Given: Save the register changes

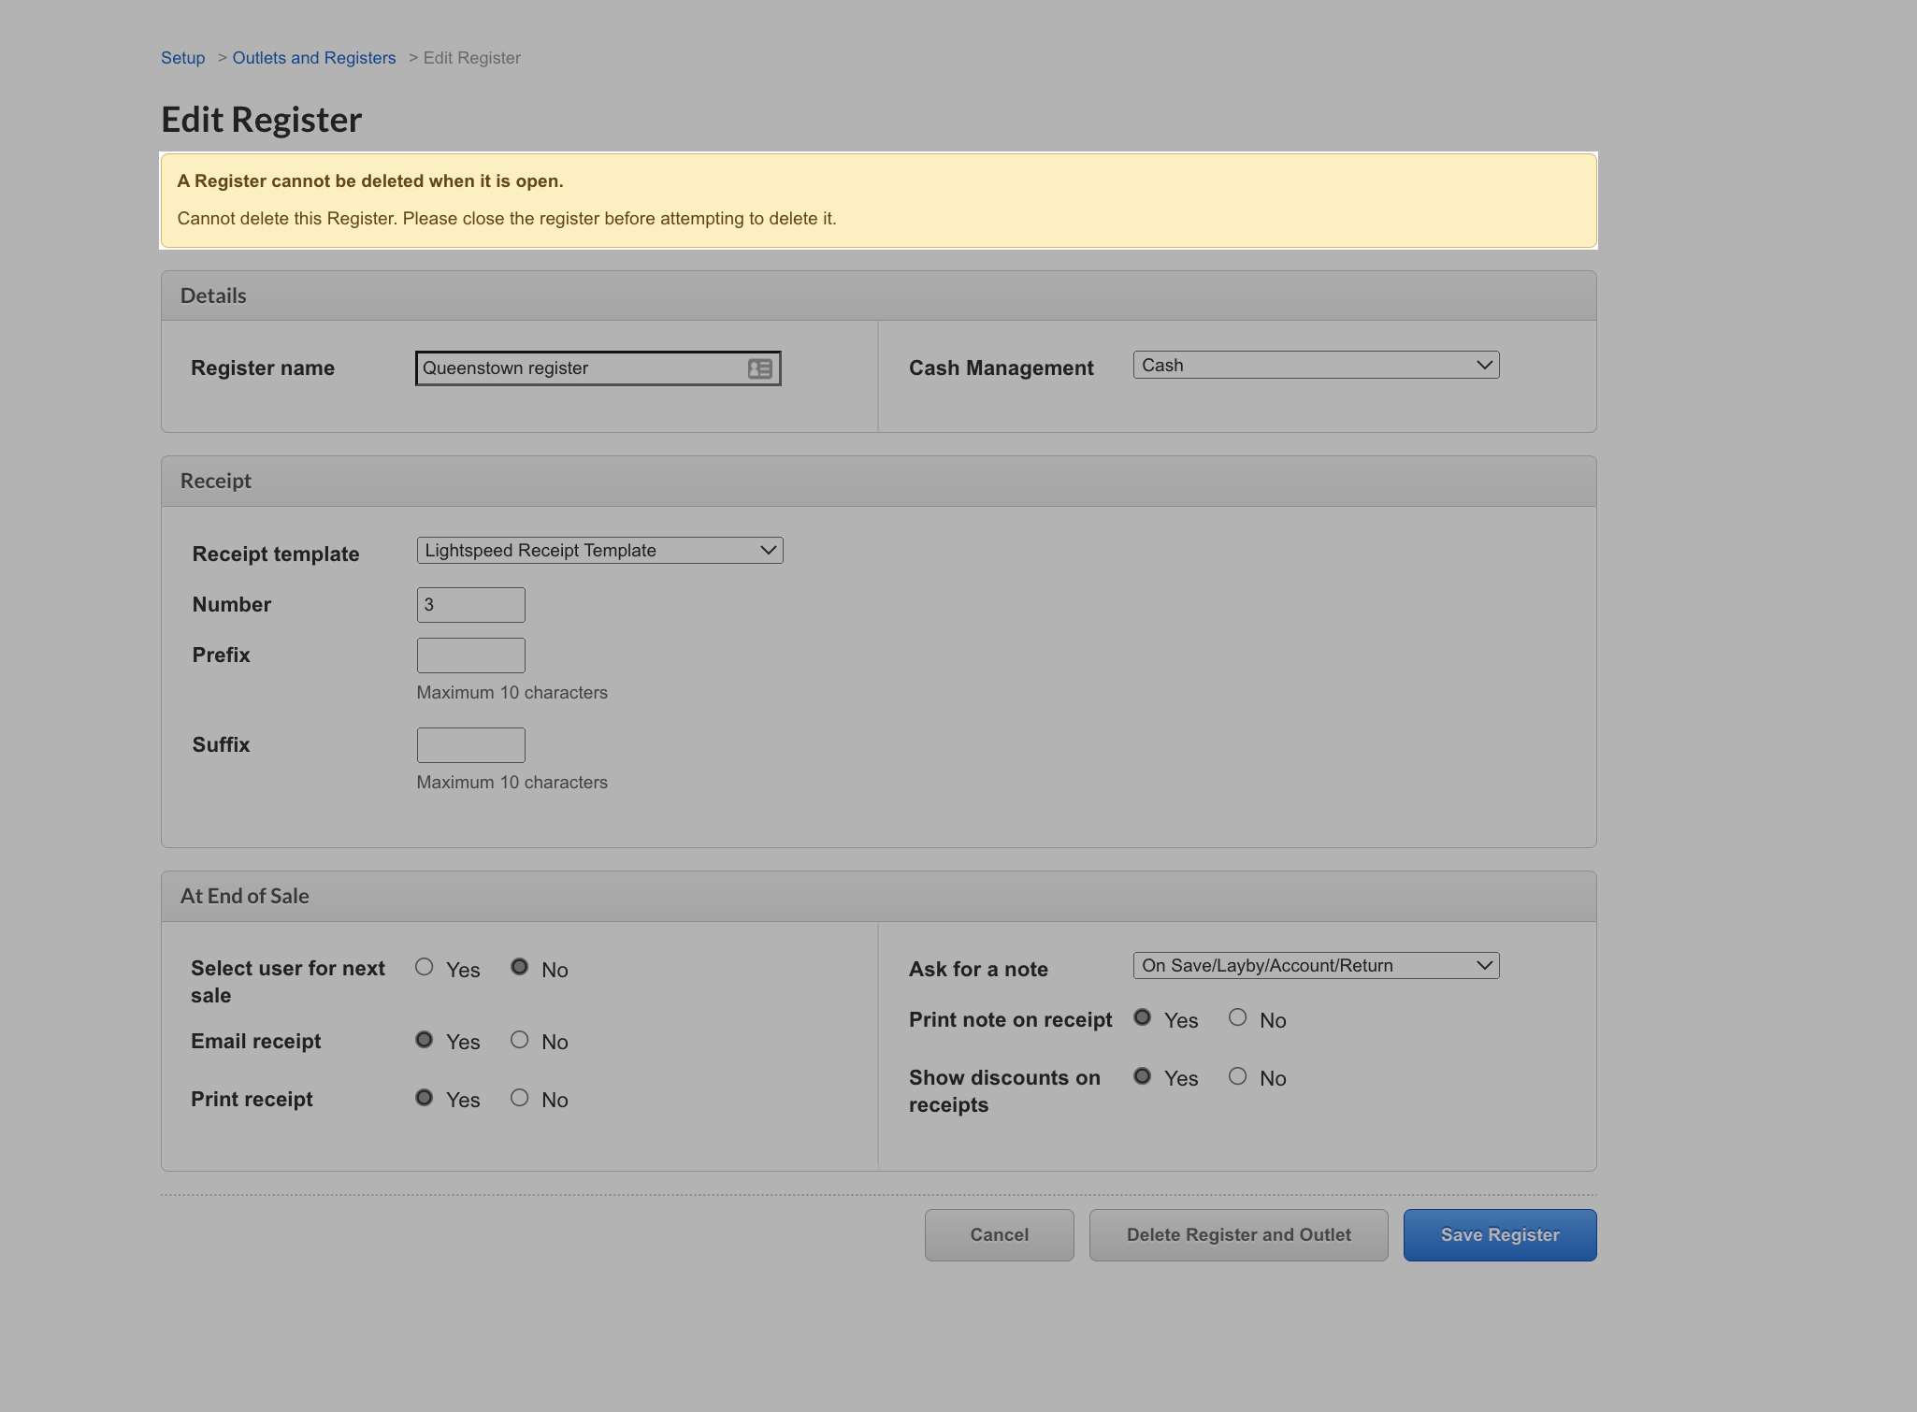Looking at the screenshot, I should coord(1499,1234).
